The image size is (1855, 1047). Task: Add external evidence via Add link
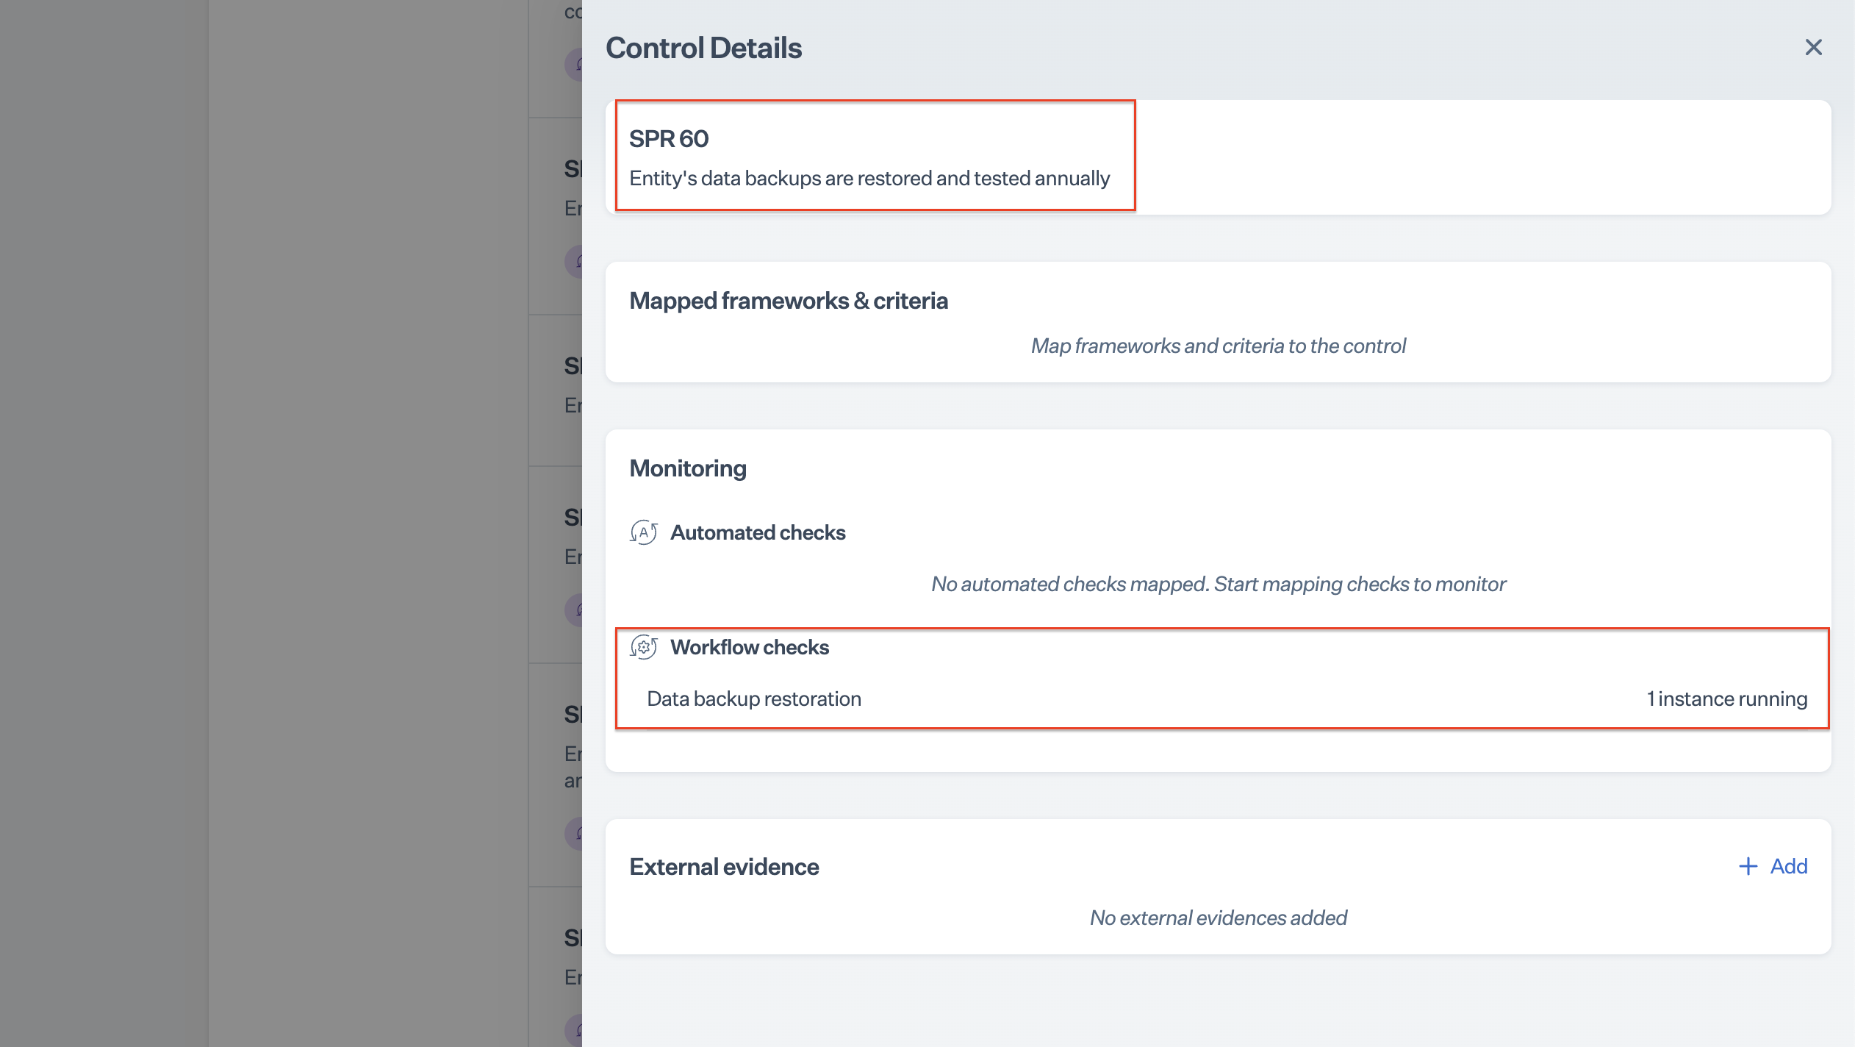click(1788, 866)
